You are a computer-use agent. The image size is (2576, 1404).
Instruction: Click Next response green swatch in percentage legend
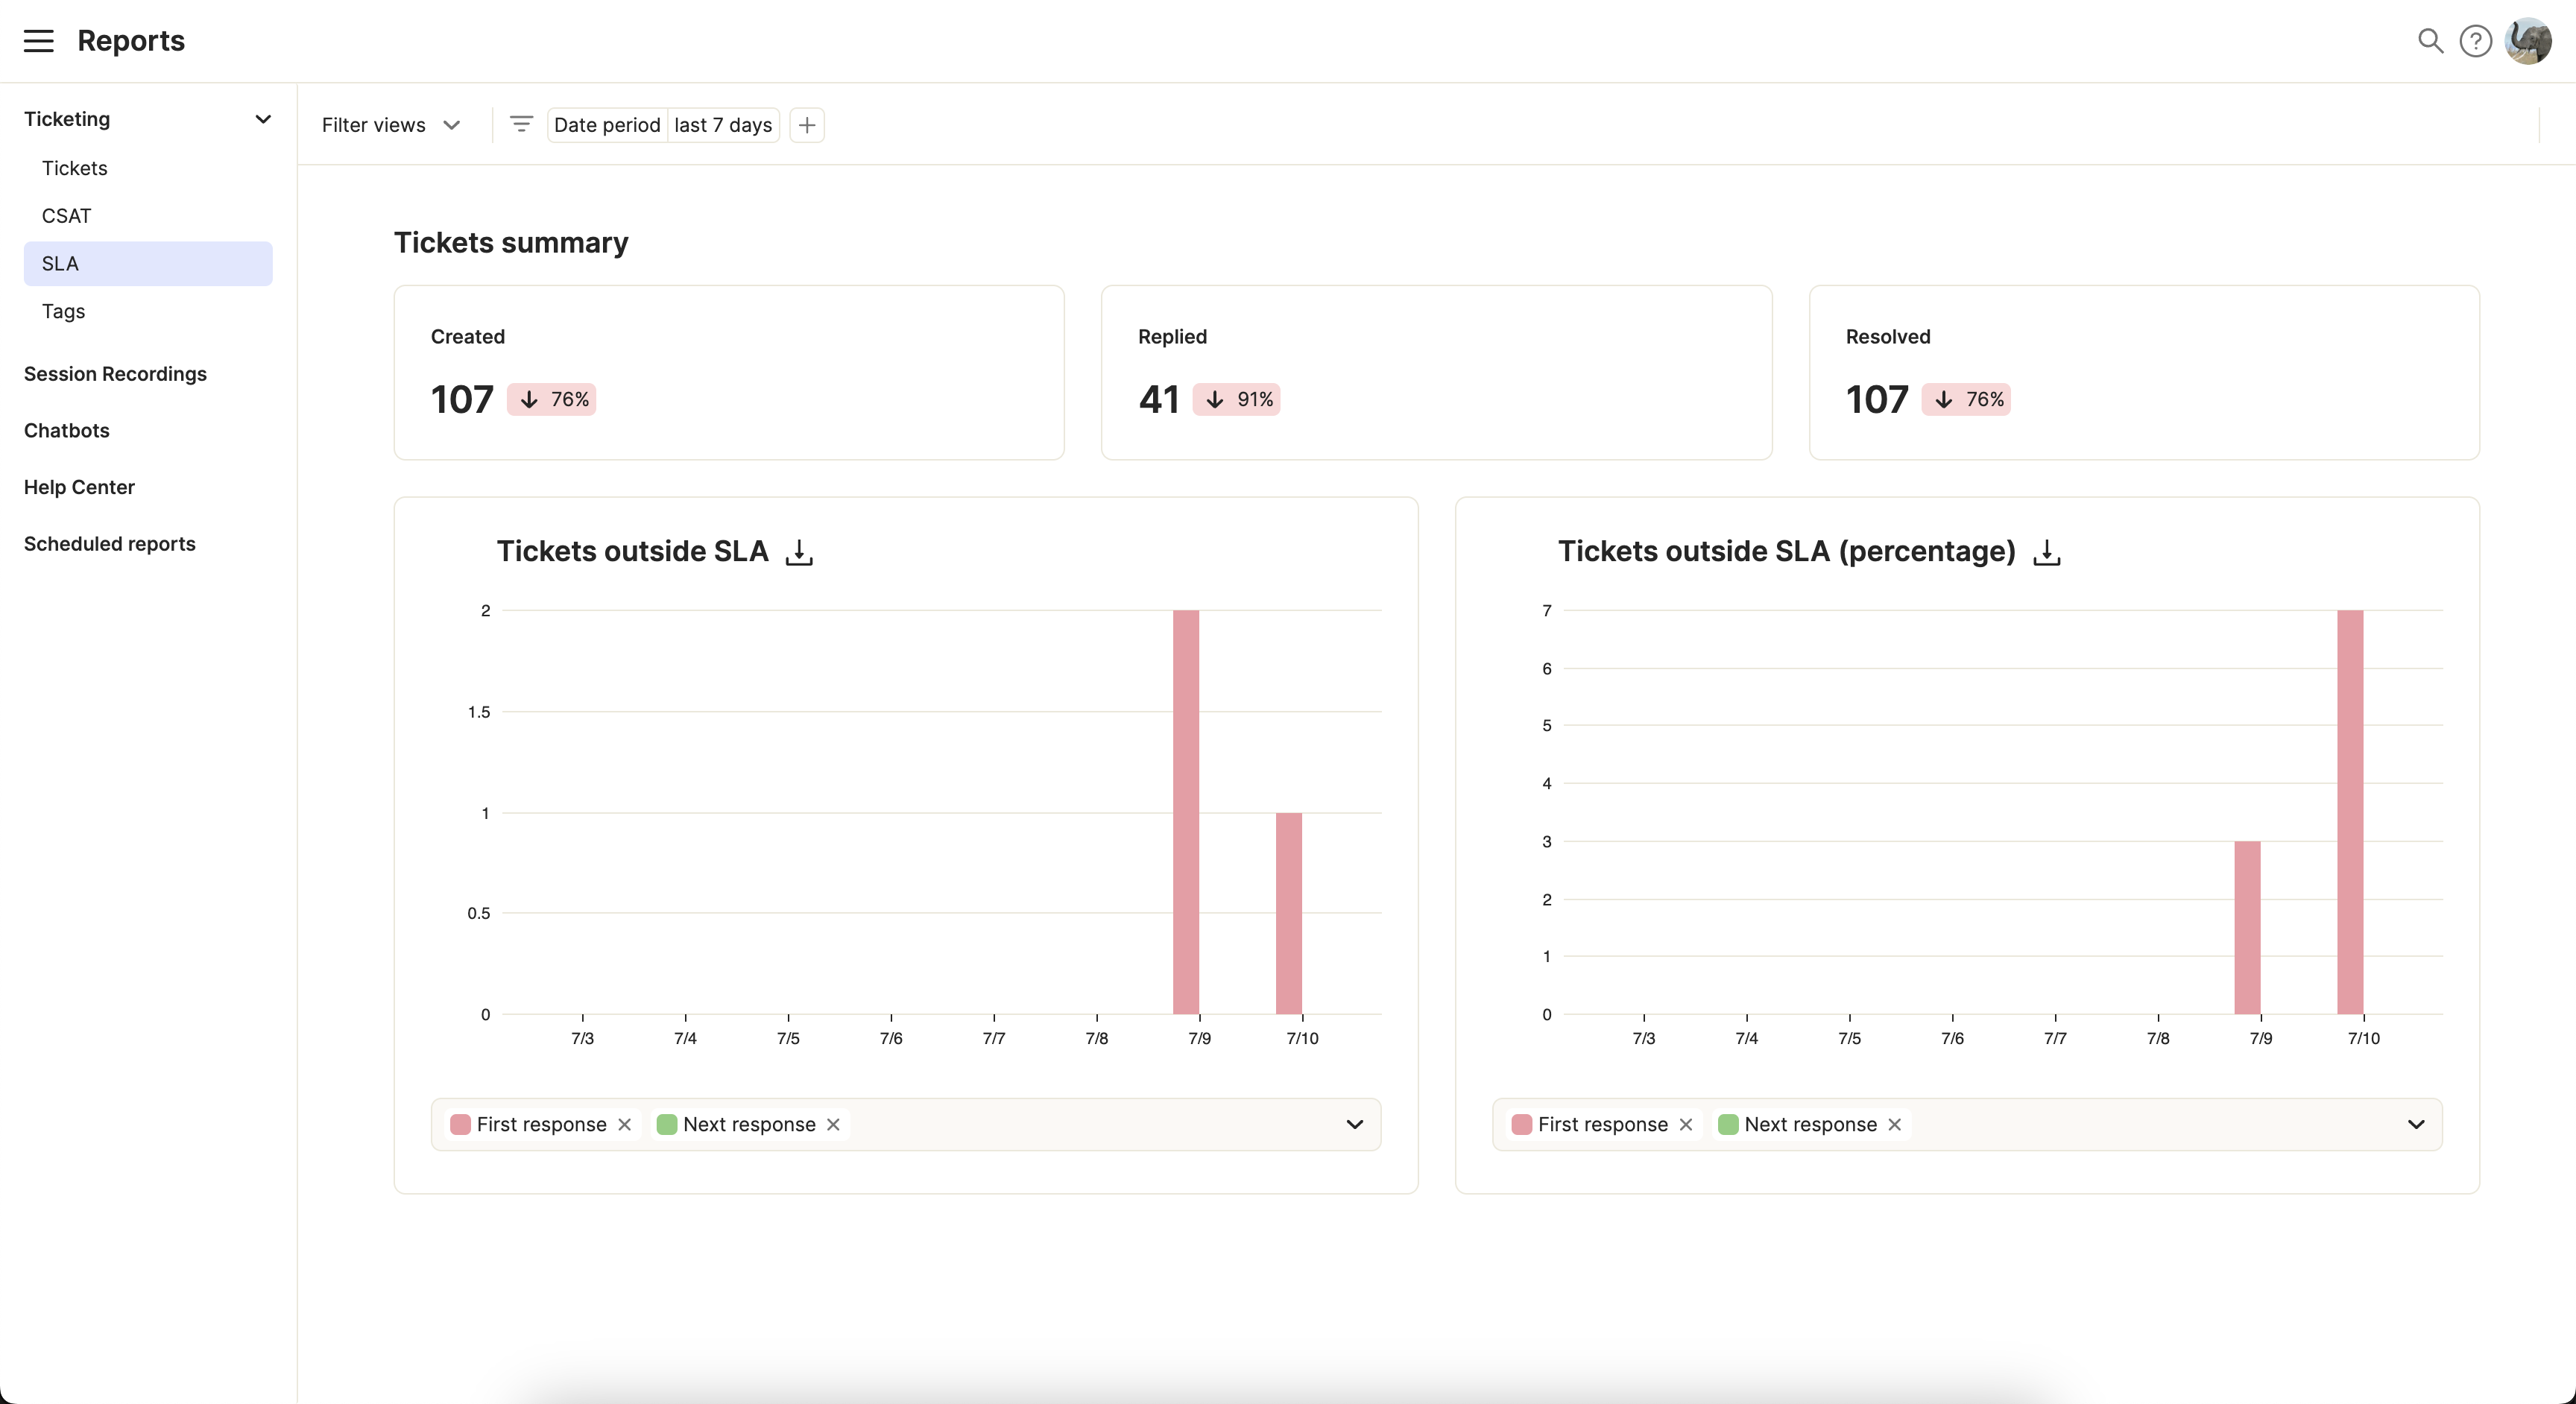tap(1728, 1124)
